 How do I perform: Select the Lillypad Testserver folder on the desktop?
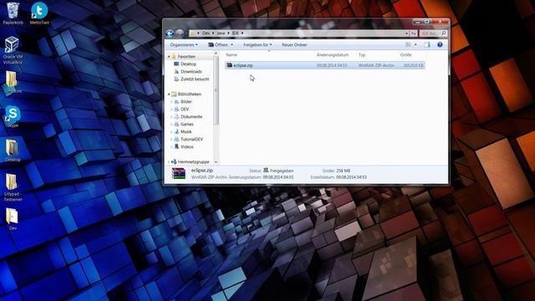(x=13, y=186)
